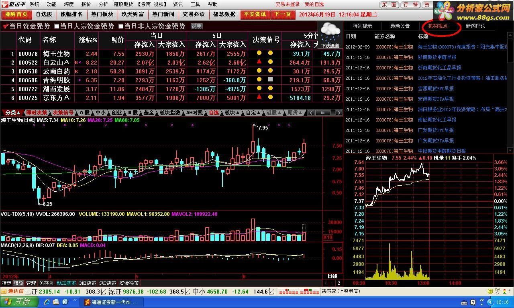Click the second quick launch icon

click(x=56, y=302)
